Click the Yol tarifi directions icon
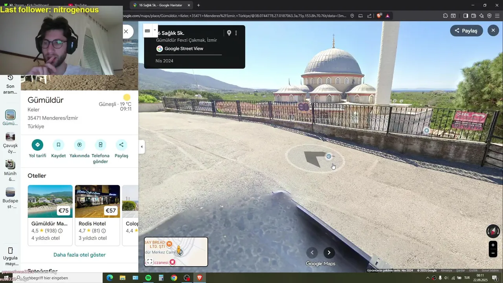Screen dimensions: 503x283 point(37,145)
